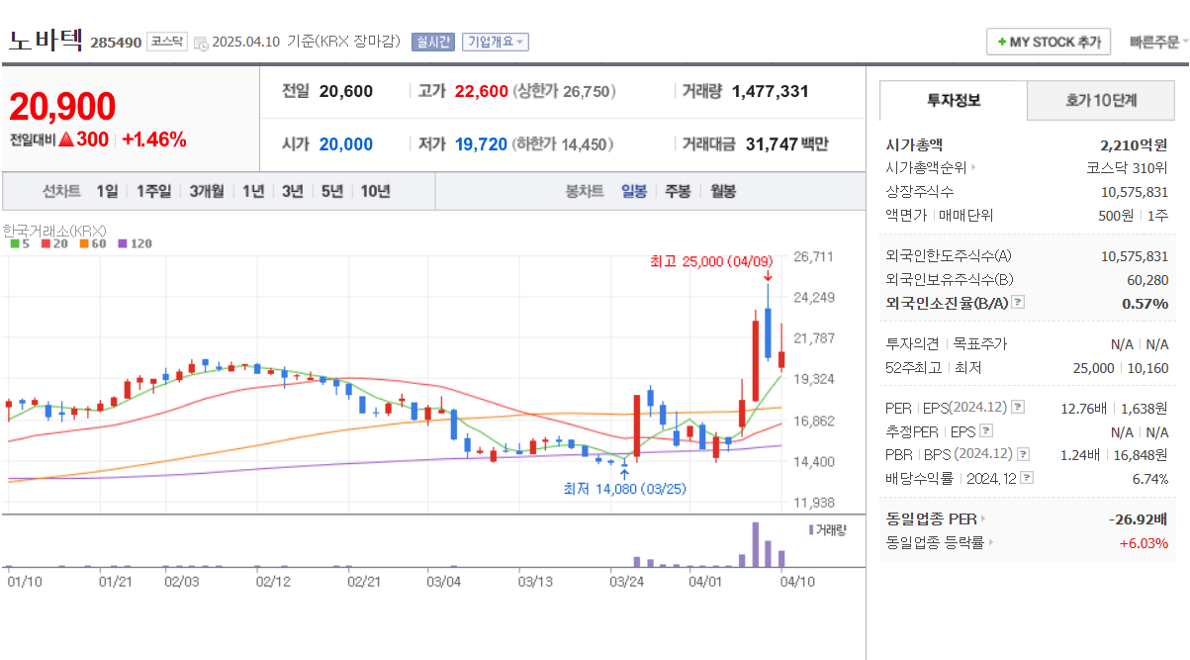
Task: Click the 배당수익률 value 6.74%
Action: (x=1149, y=478)
